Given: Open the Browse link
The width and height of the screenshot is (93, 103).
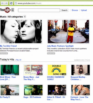Looking at the screenshot, I should click(x=75, y=10).
